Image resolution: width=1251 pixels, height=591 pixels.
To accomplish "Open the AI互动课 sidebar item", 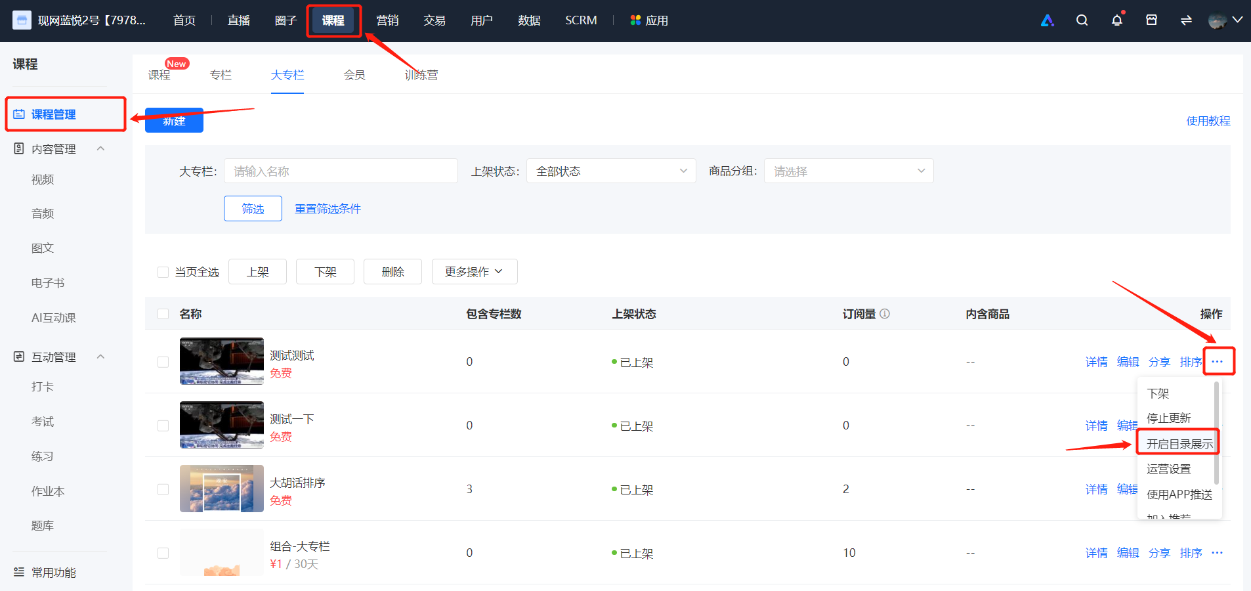I will (54, 318).
